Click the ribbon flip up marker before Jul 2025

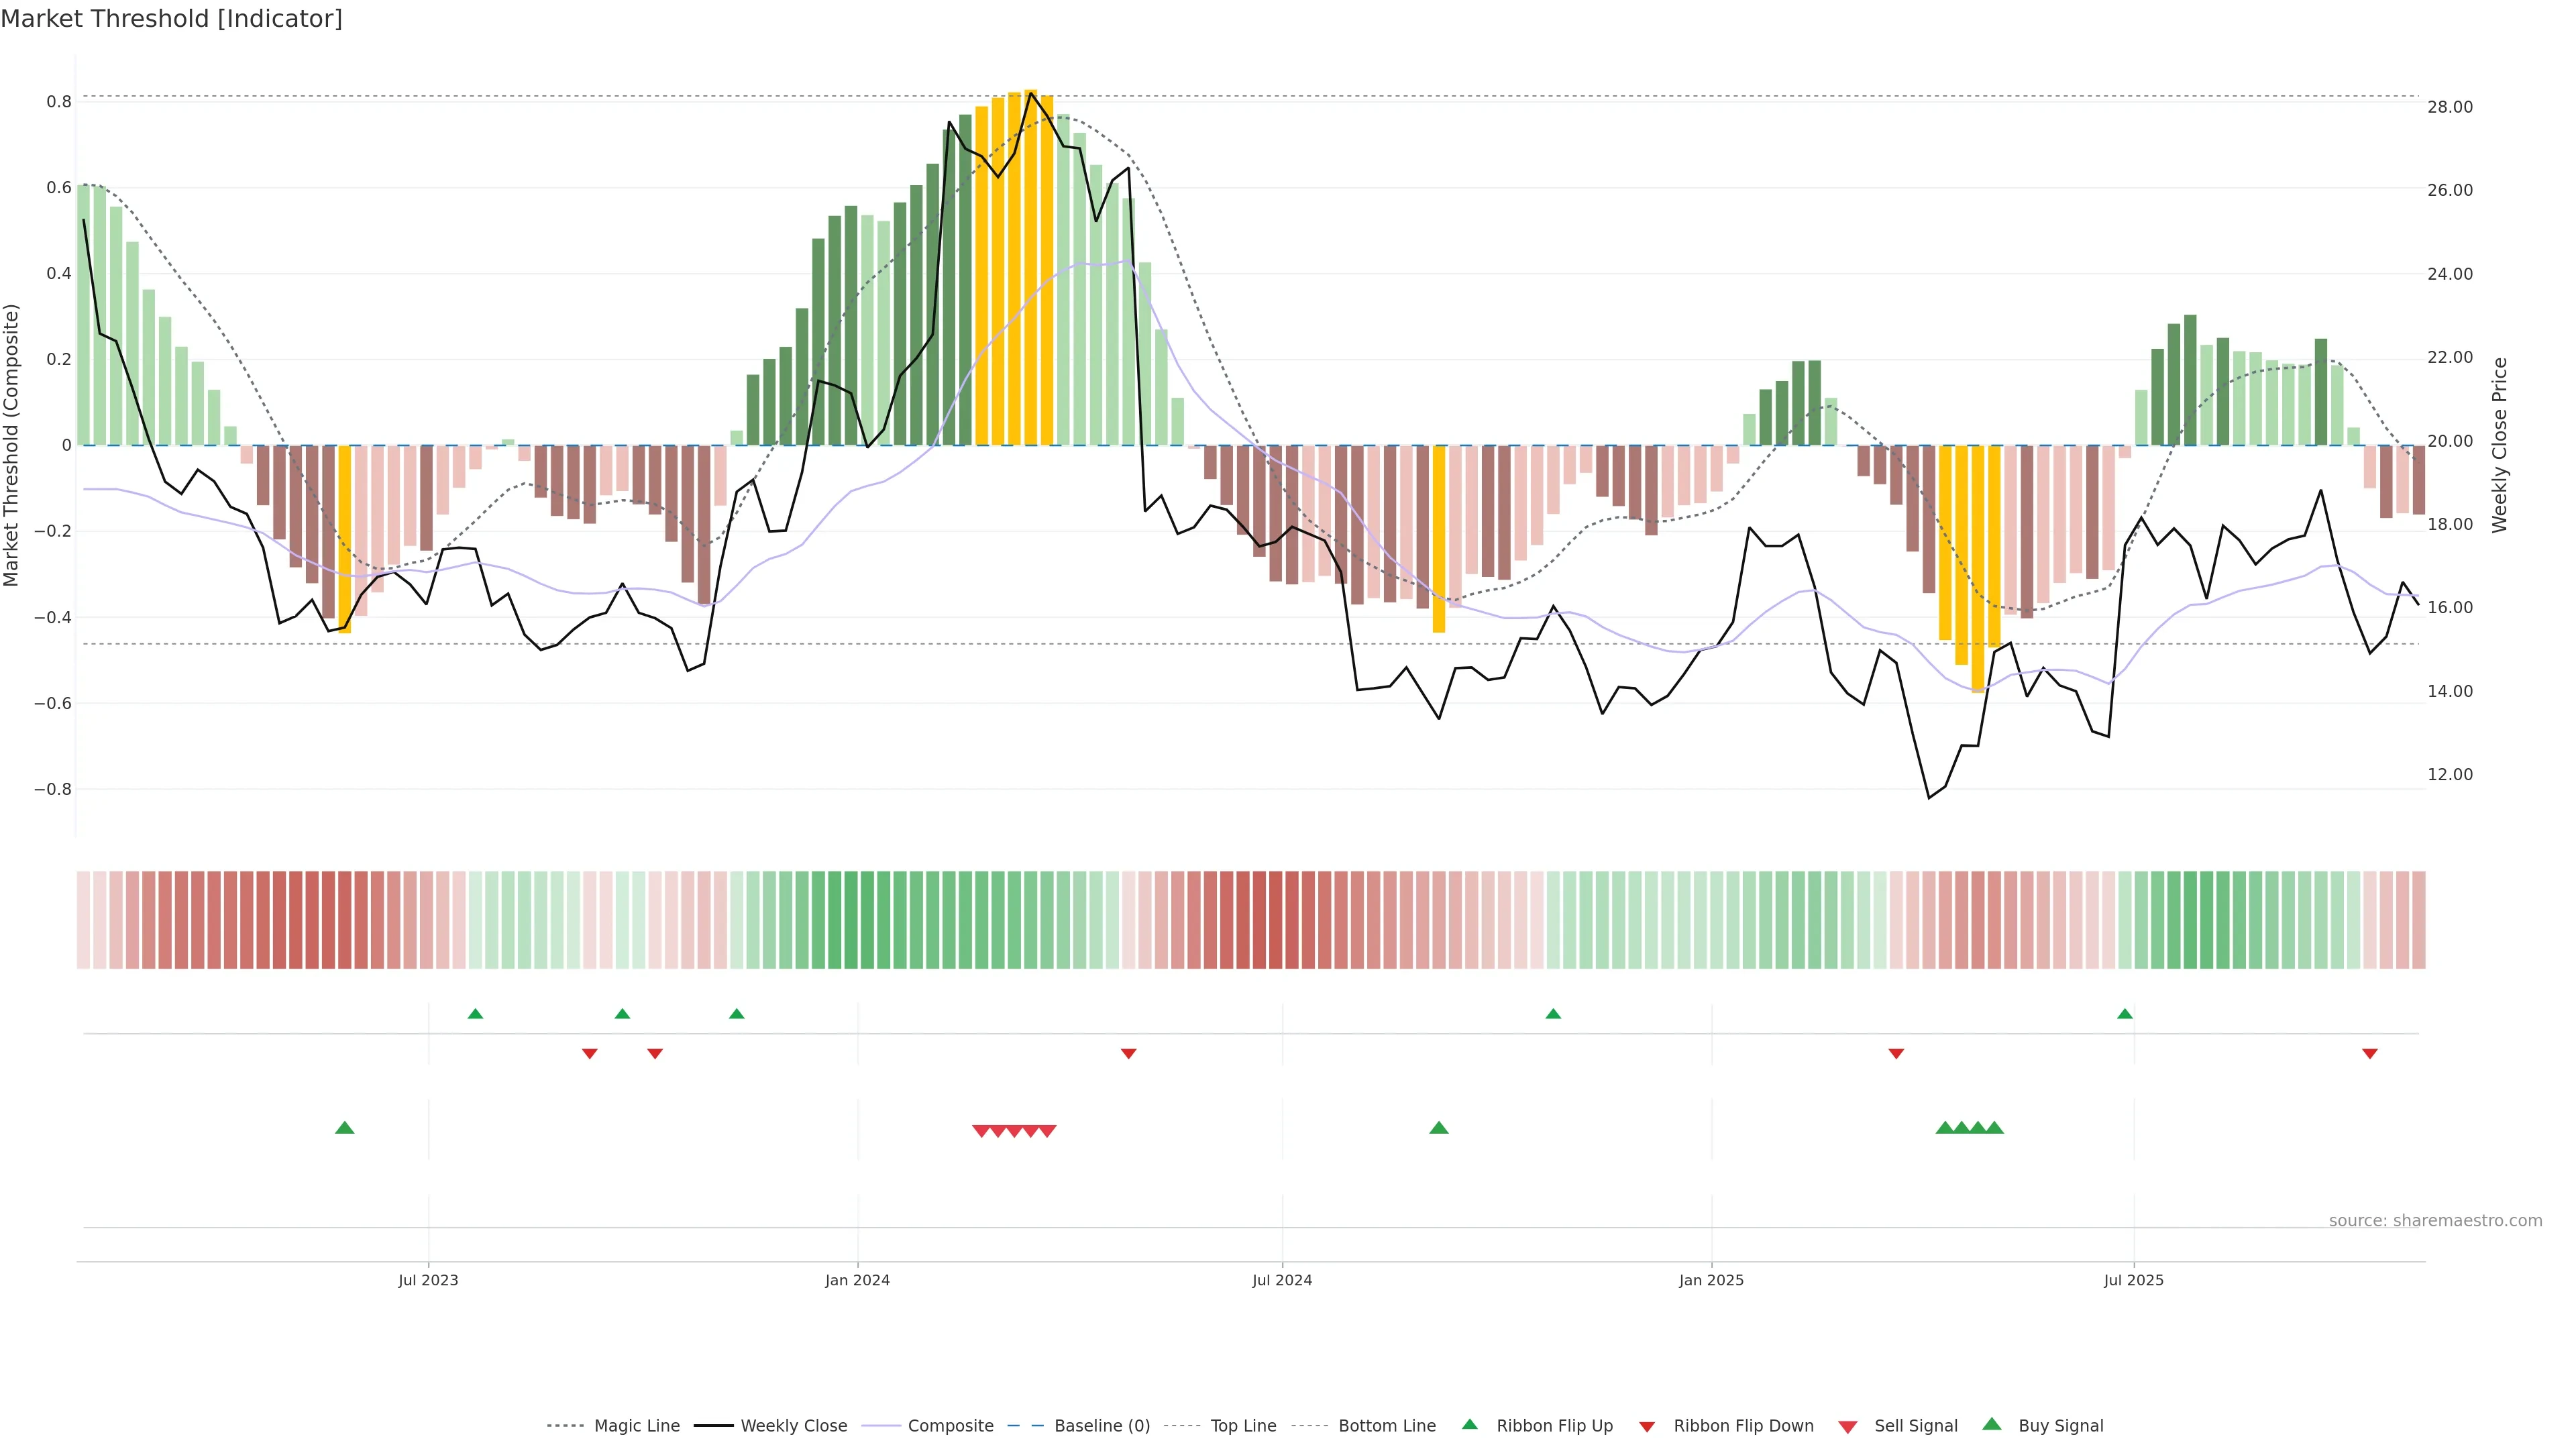coord(2125,1014)
